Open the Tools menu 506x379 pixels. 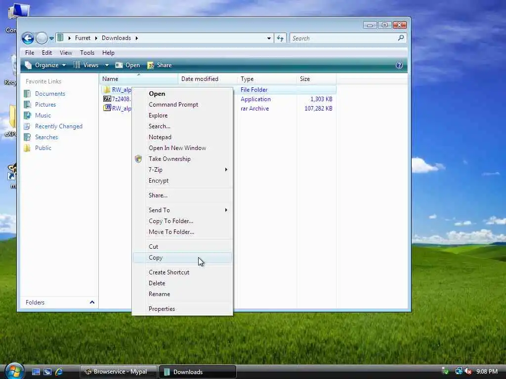[87, 52]
